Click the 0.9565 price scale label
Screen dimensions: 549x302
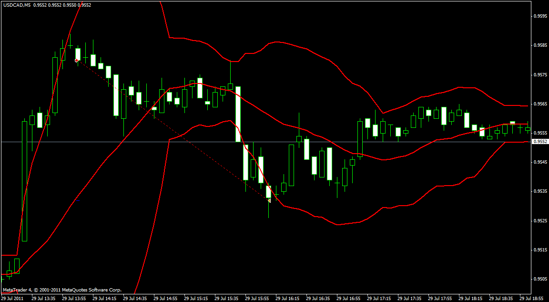[x=540, y=104]
